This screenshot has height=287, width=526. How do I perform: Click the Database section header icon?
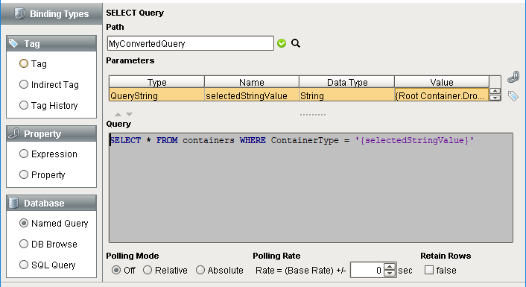coord(13,203)
